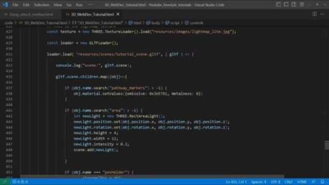Click the loader.load tutorial_scene.gltf line
This screenshot has height=185, width=329.
(x=120, y=54)
